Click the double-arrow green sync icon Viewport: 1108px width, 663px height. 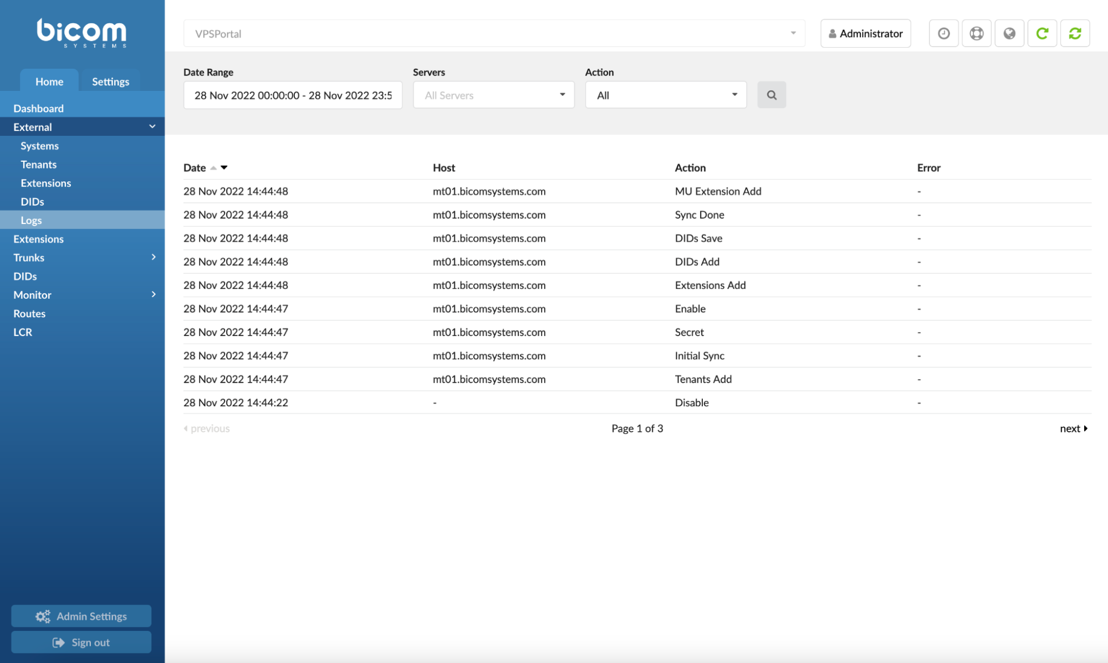click(x=1075, y=33)
